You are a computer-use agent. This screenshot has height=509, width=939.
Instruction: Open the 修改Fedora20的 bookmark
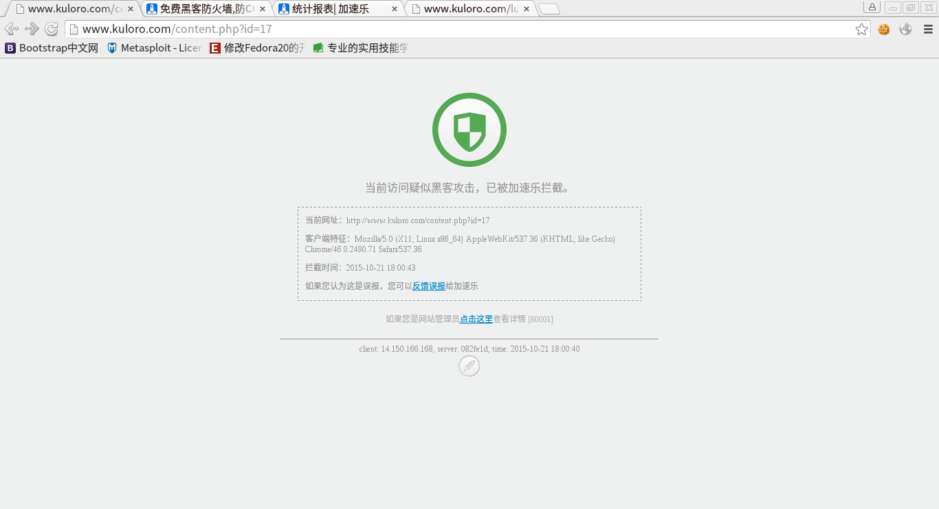click(257, 48)
